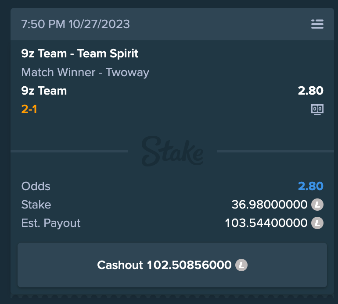Click the Stake watermark logo
Screen dimensions: 338x304
(172, 152)
